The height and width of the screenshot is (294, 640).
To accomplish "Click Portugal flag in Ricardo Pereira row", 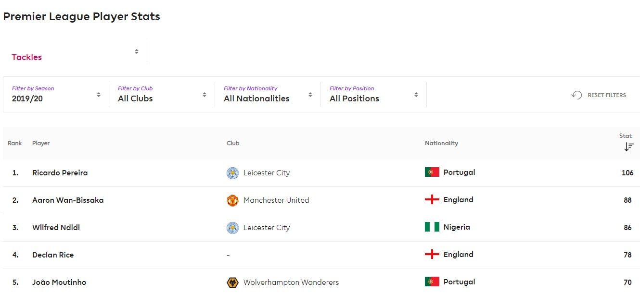I will (432, 172).
